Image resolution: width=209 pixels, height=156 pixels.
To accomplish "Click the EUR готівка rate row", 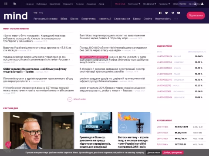I will click(x=181, y=133).
